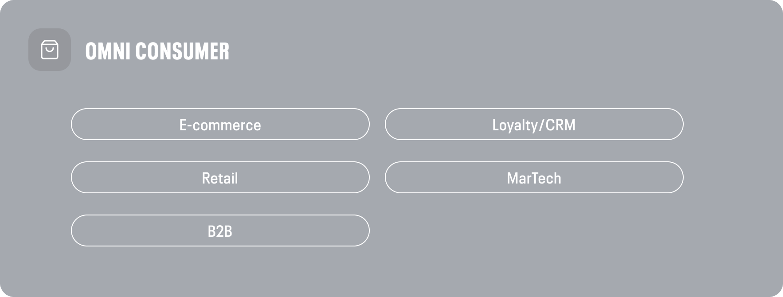Go to the MarTech topic

tap(534, 177)
